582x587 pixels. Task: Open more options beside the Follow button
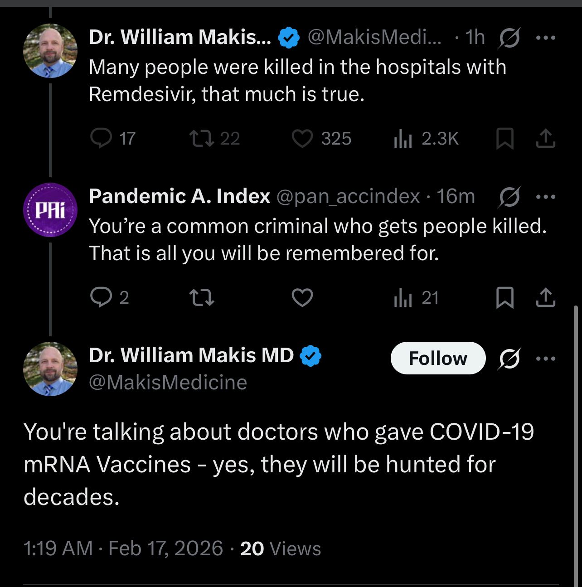545,359
